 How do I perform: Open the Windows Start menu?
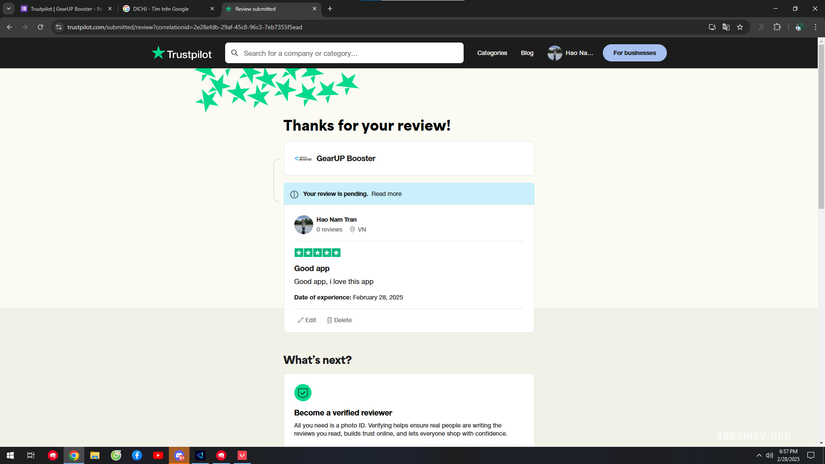[10, 455]
